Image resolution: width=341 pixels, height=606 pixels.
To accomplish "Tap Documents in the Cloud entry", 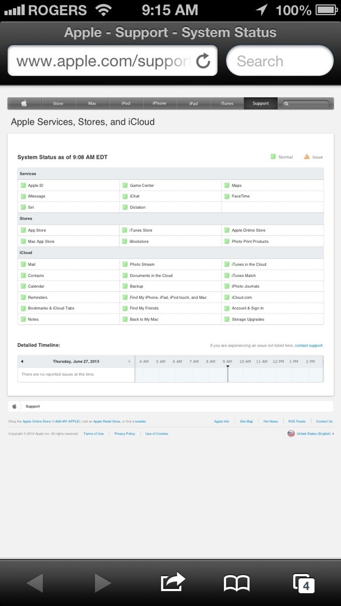I will click(x=151, y=275).
